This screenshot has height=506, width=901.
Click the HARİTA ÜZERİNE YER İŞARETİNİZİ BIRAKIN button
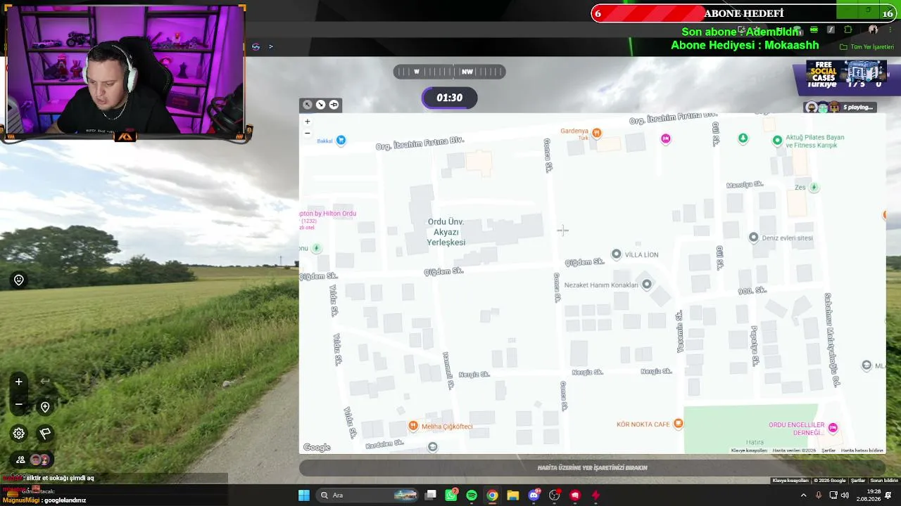click(592, 467)
